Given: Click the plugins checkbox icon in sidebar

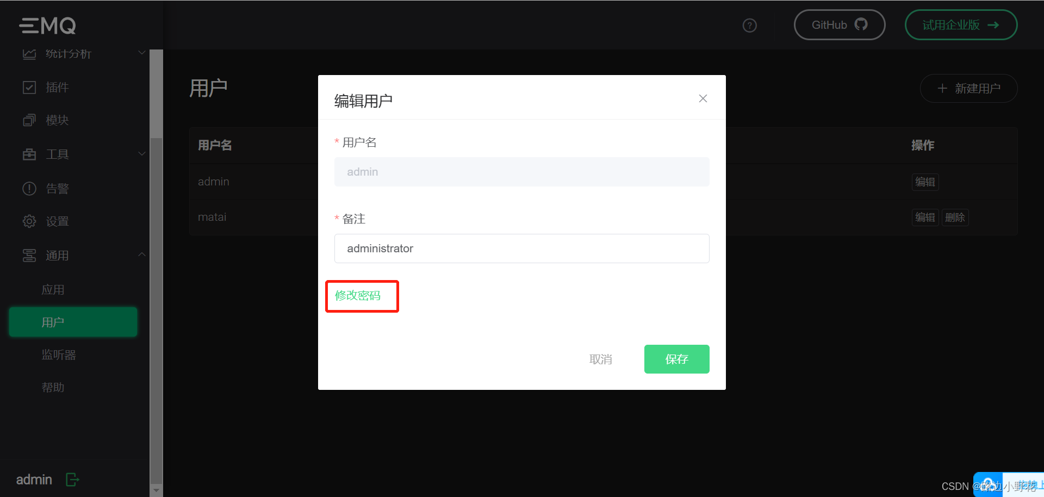Looking at the screenshot, I should tap(29, 88).
